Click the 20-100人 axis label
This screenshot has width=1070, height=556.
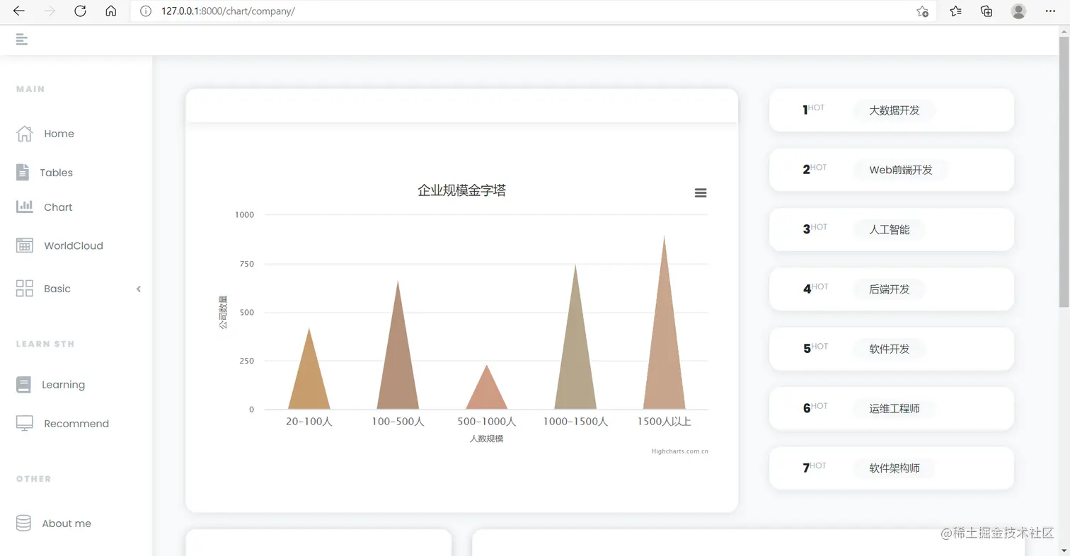coord(309,422)
